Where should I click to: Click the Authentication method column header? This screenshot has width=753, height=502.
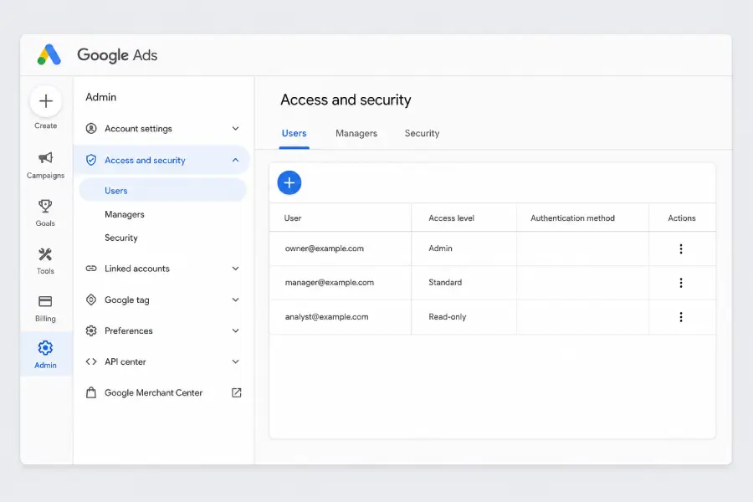tap(582, 218)
